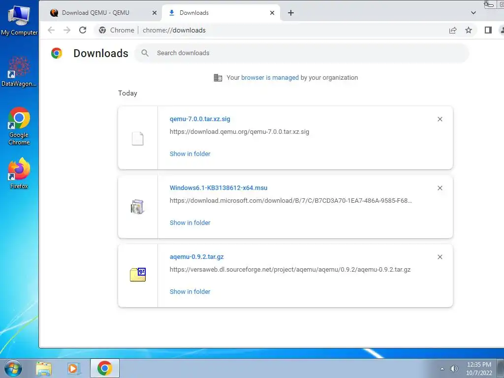Click the download.qemu.org URL text
Screen dimensions: 504x378
240,132
